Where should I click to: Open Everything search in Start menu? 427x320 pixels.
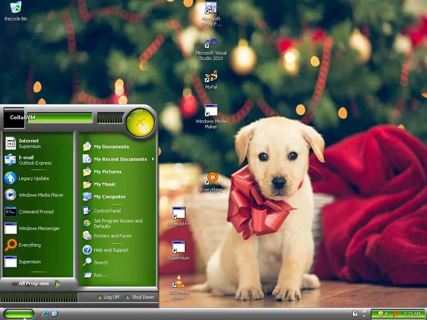tap(38, 245)
